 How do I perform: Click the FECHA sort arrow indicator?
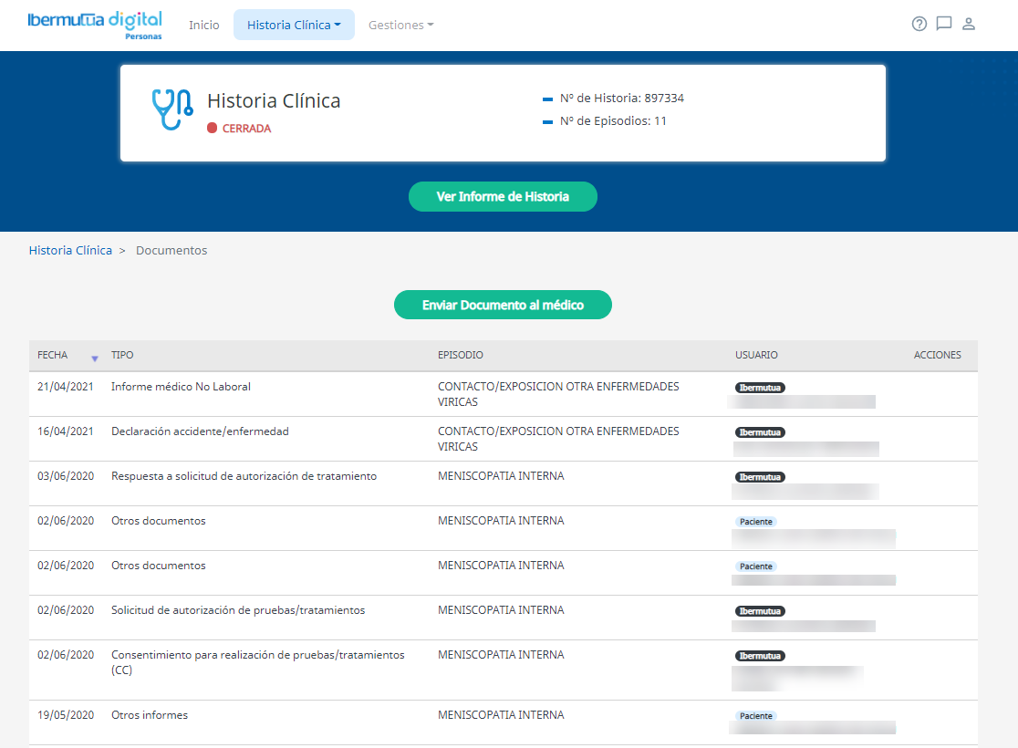94,358
